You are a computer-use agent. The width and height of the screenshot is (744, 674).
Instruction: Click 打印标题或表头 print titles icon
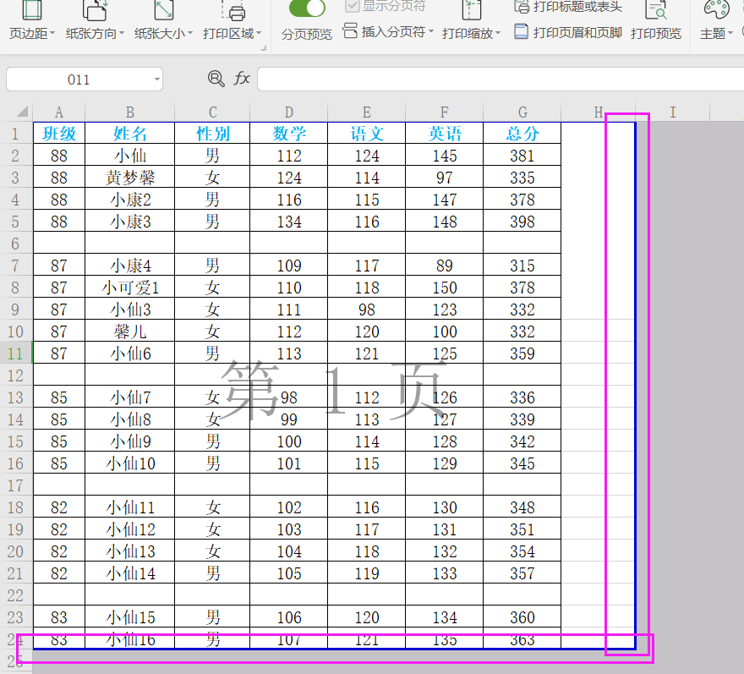(522, 7)
